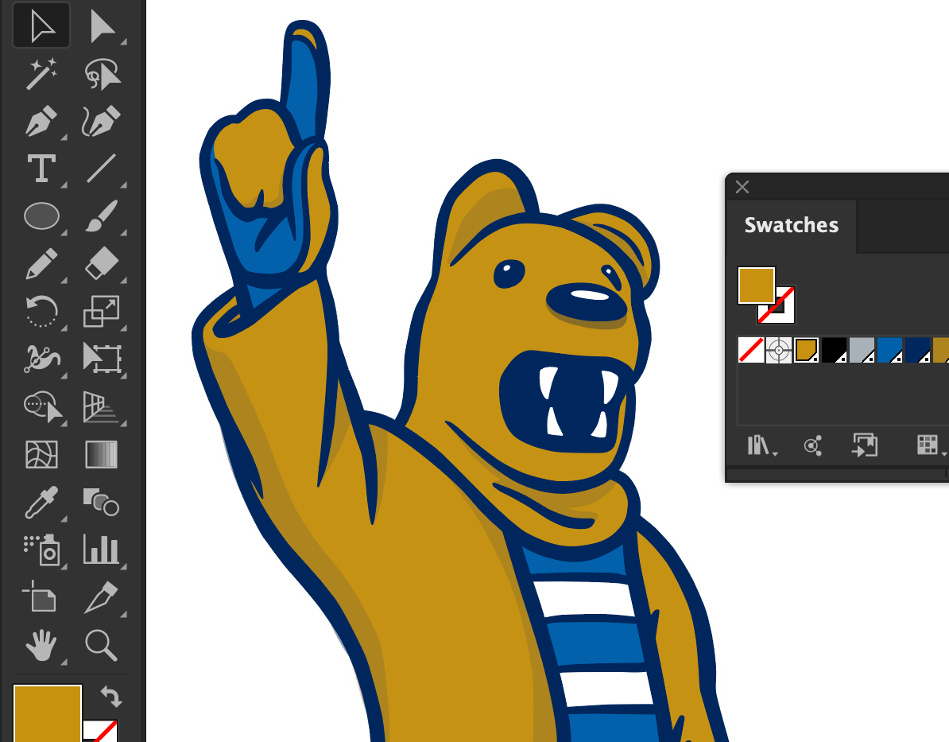Select the Perspective Grid tool
Image resolution: width=949 pixels, height=742 pixels.
click(102, 406)
